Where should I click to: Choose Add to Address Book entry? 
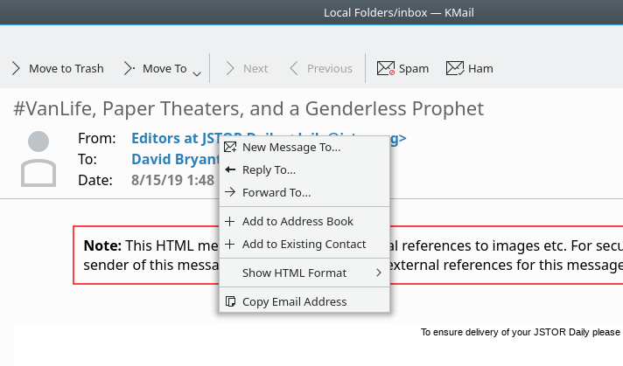point(304,221)
